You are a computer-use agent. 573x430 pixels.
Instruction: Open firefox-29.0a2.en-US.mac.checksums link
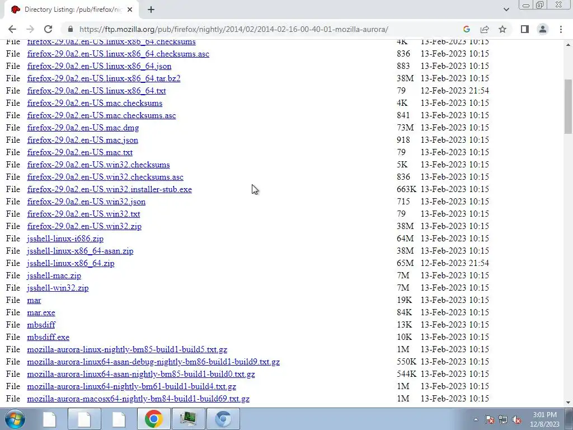95,103
